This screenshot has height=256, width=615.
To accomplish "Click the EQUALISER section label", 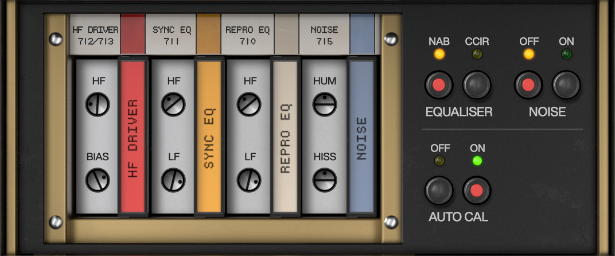I will pos(459,112).
